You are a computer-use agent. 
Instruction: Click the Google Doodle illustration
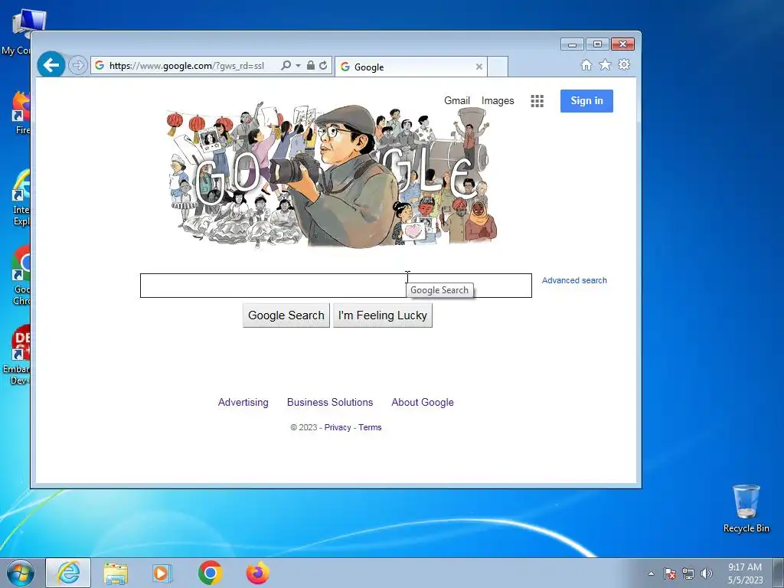[332, 175]
